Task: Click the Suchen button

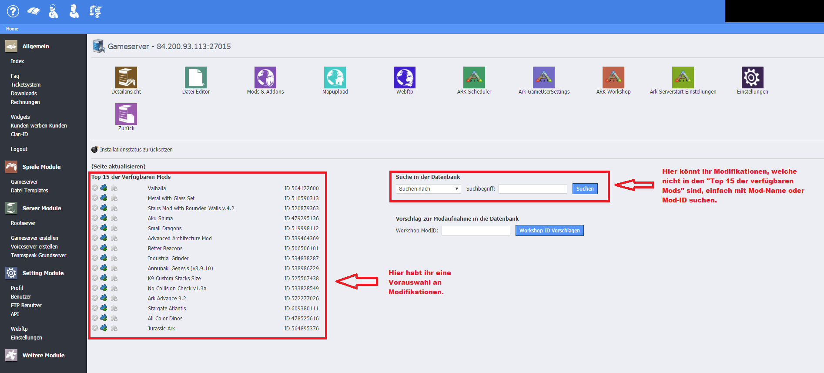Action: click(x=585, y=189)
